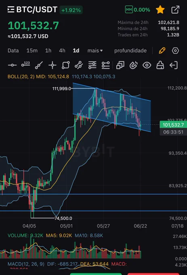
Task: Tap the MA5: 9.02K label
Action: (59, 235)
